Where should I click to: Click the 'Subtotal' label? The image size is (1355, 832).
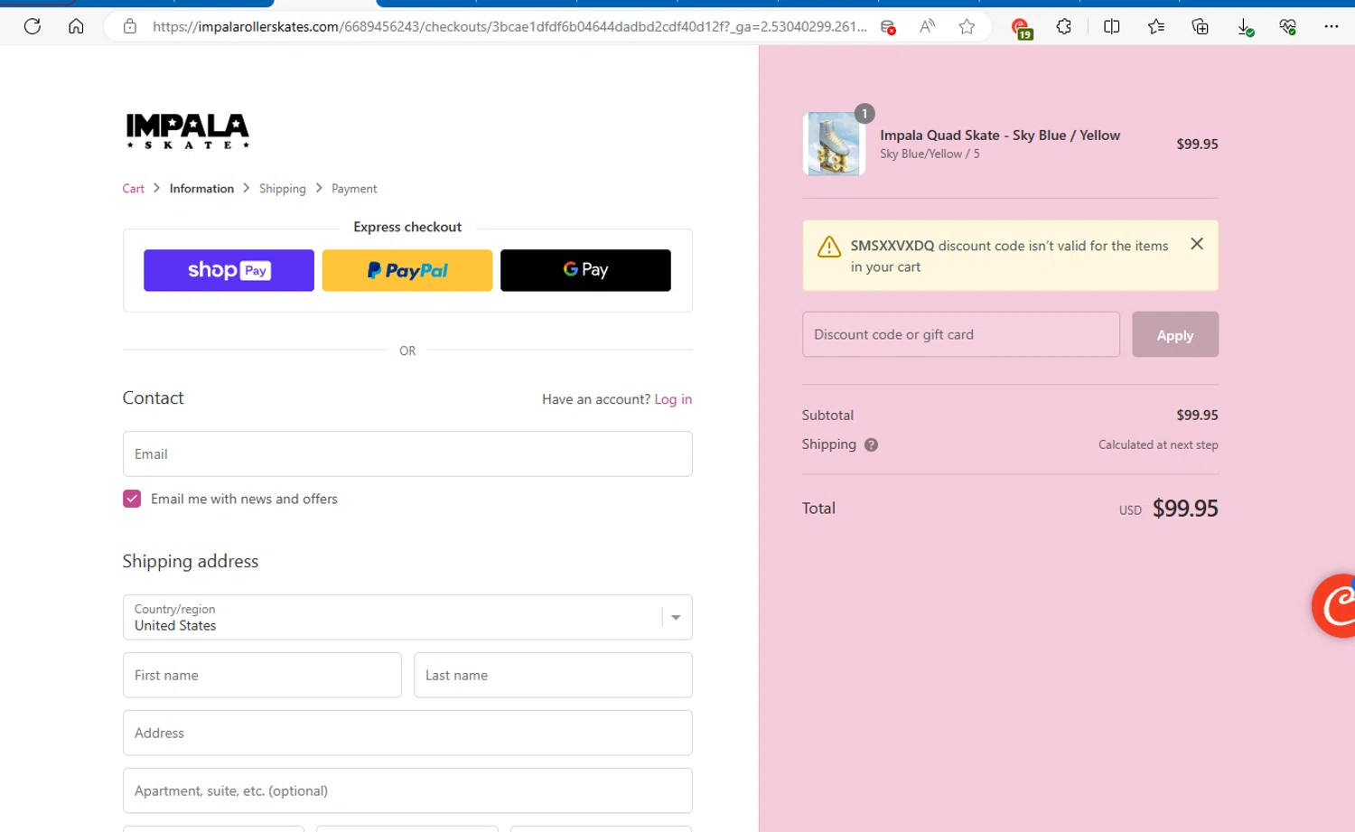827,416
